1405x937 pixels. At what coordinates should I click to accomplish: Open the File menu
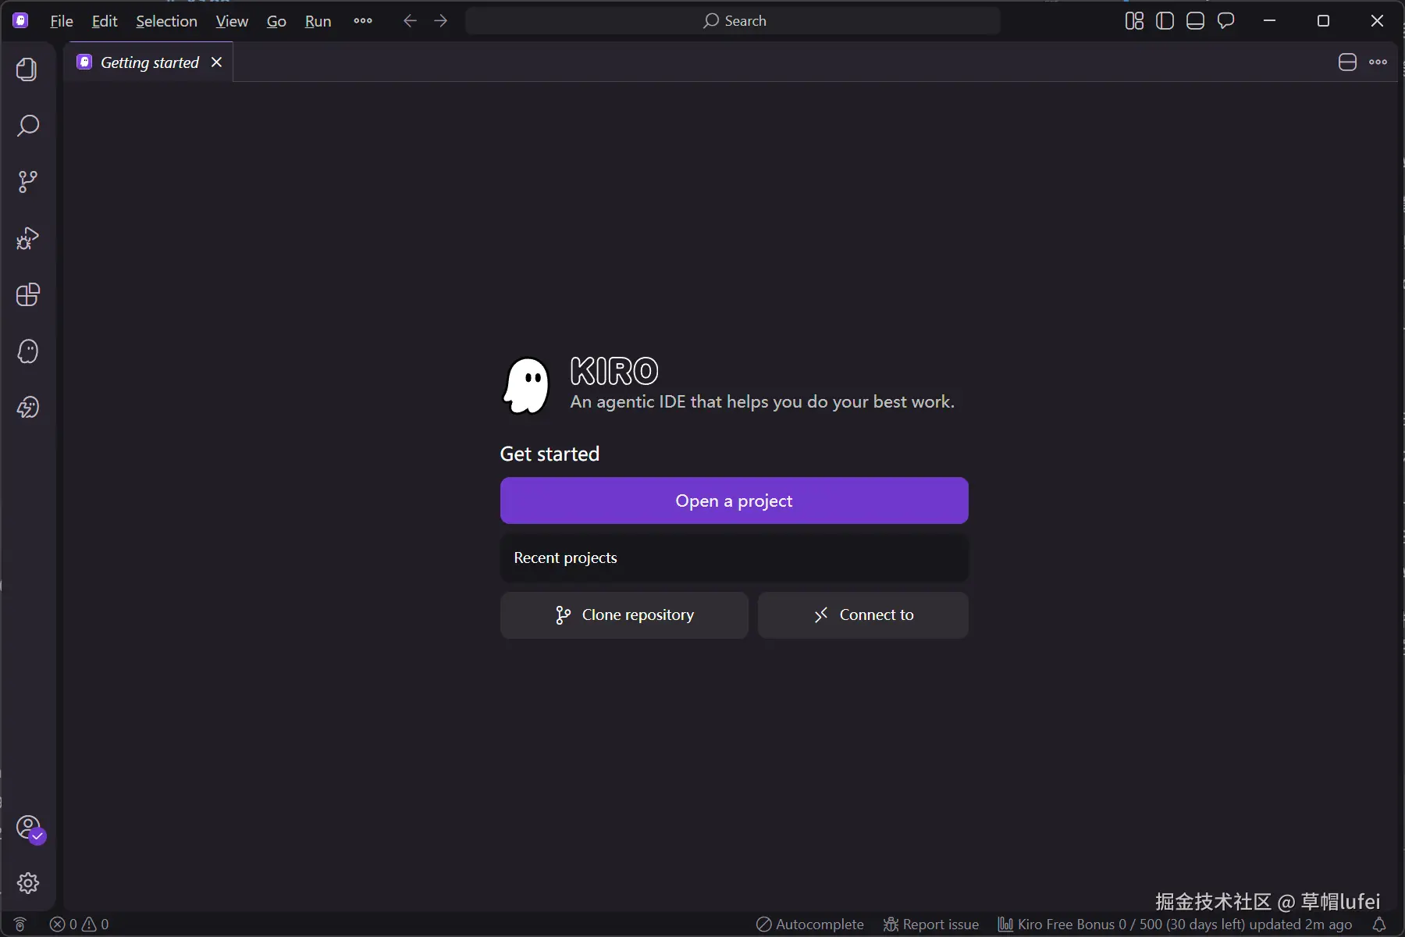(x=62, y=21)
